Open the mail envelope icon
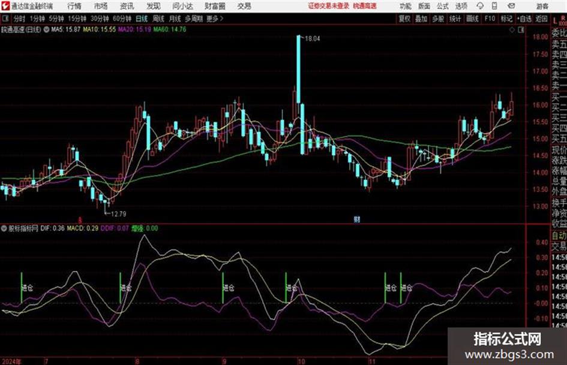The image size is (567, 365). tap(511, 6)
